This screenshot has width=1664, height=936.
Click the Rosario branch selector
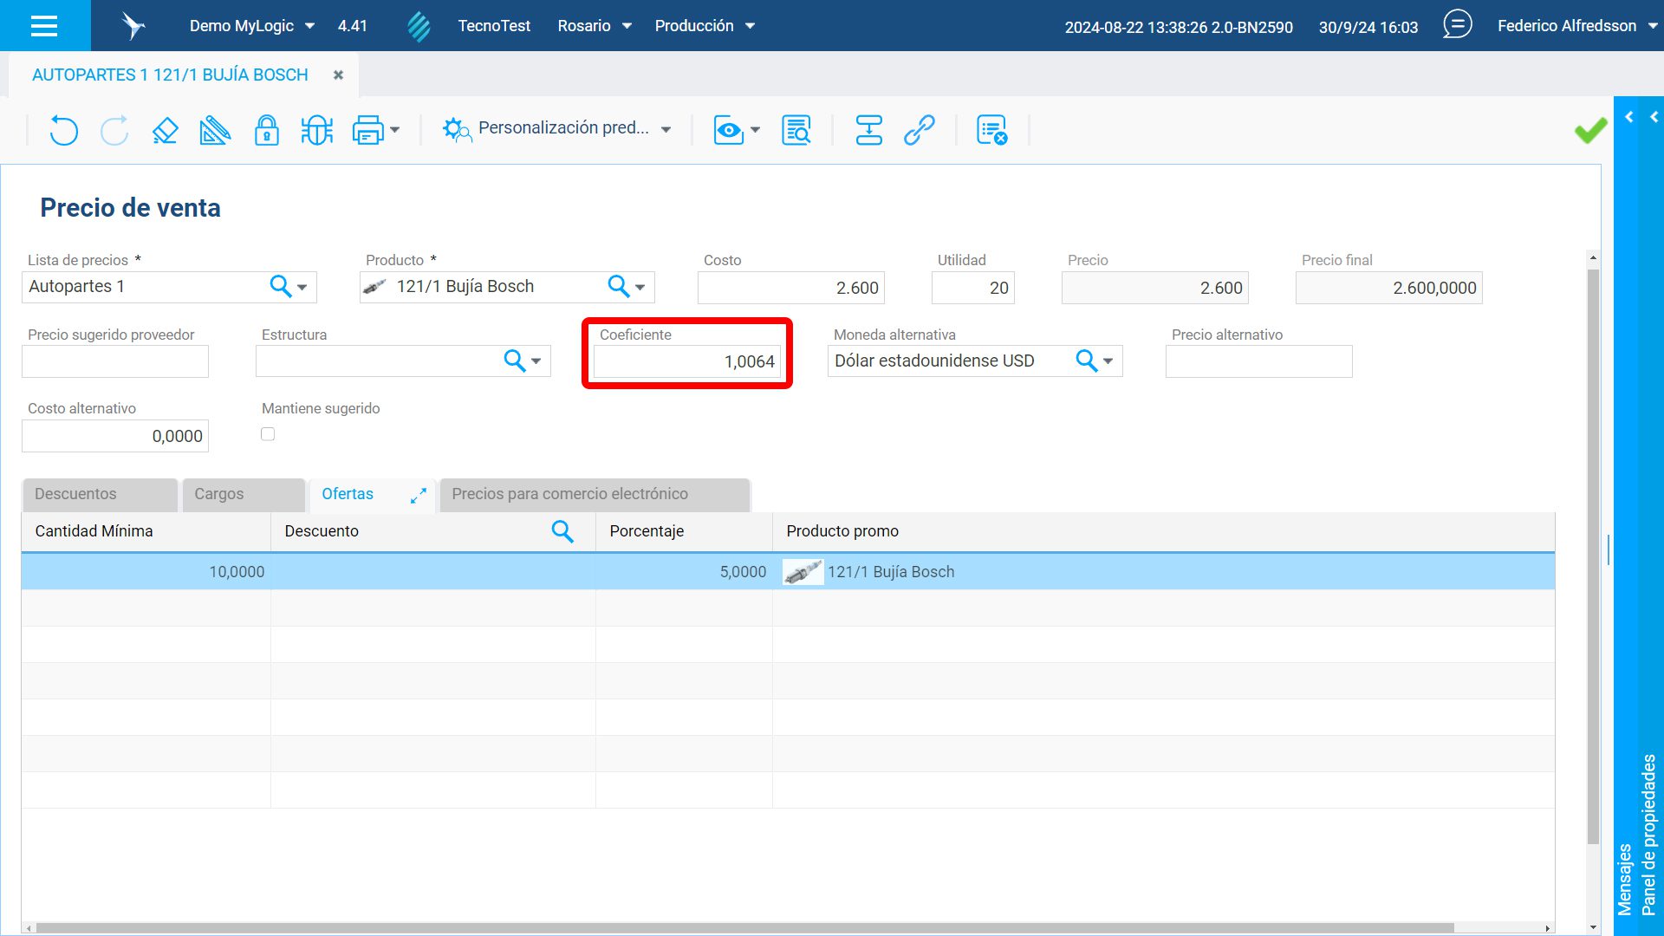point(594,26)
